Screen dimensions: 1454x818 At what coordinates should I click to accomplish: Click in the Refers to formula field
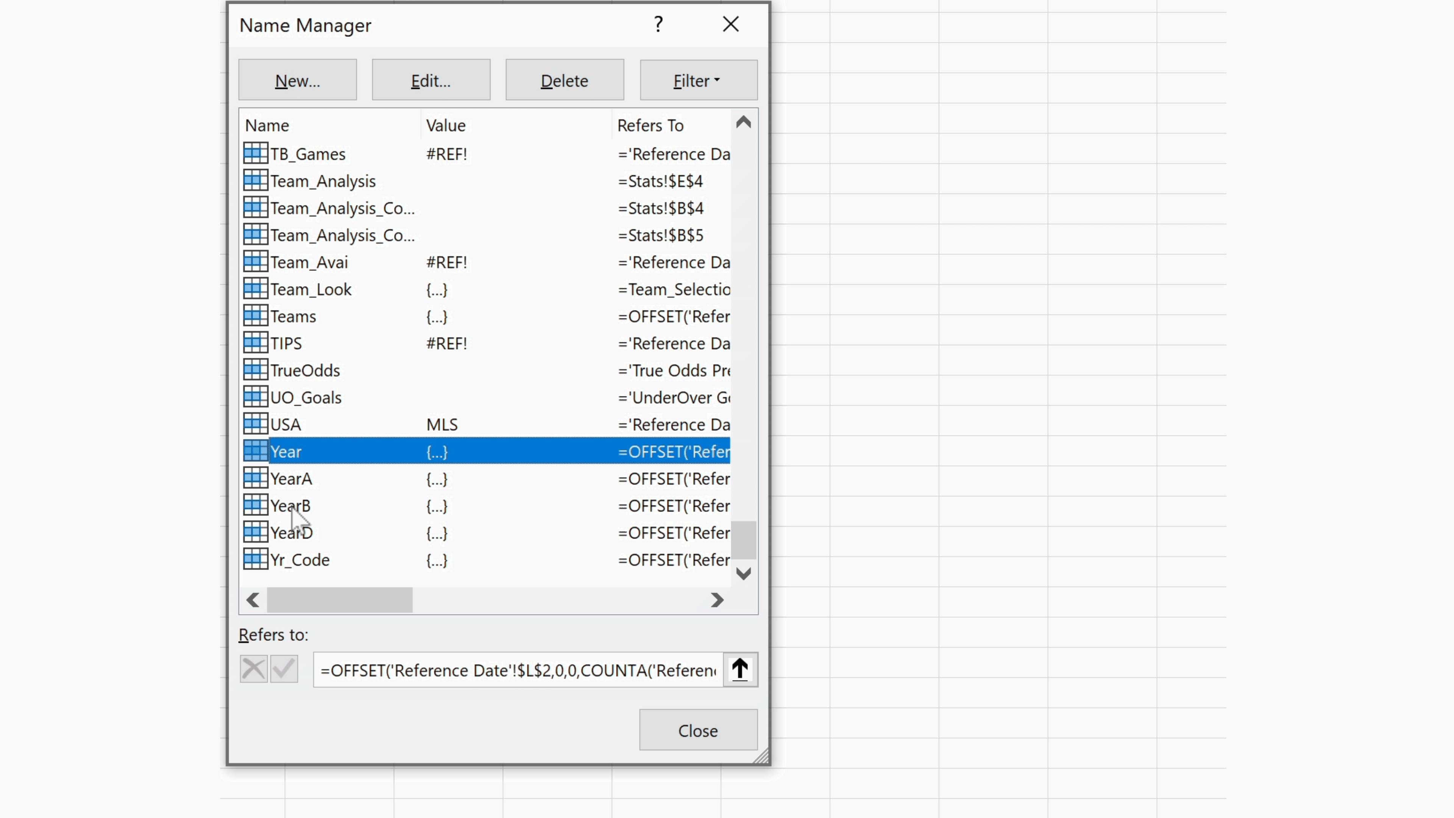coord(517,670)
